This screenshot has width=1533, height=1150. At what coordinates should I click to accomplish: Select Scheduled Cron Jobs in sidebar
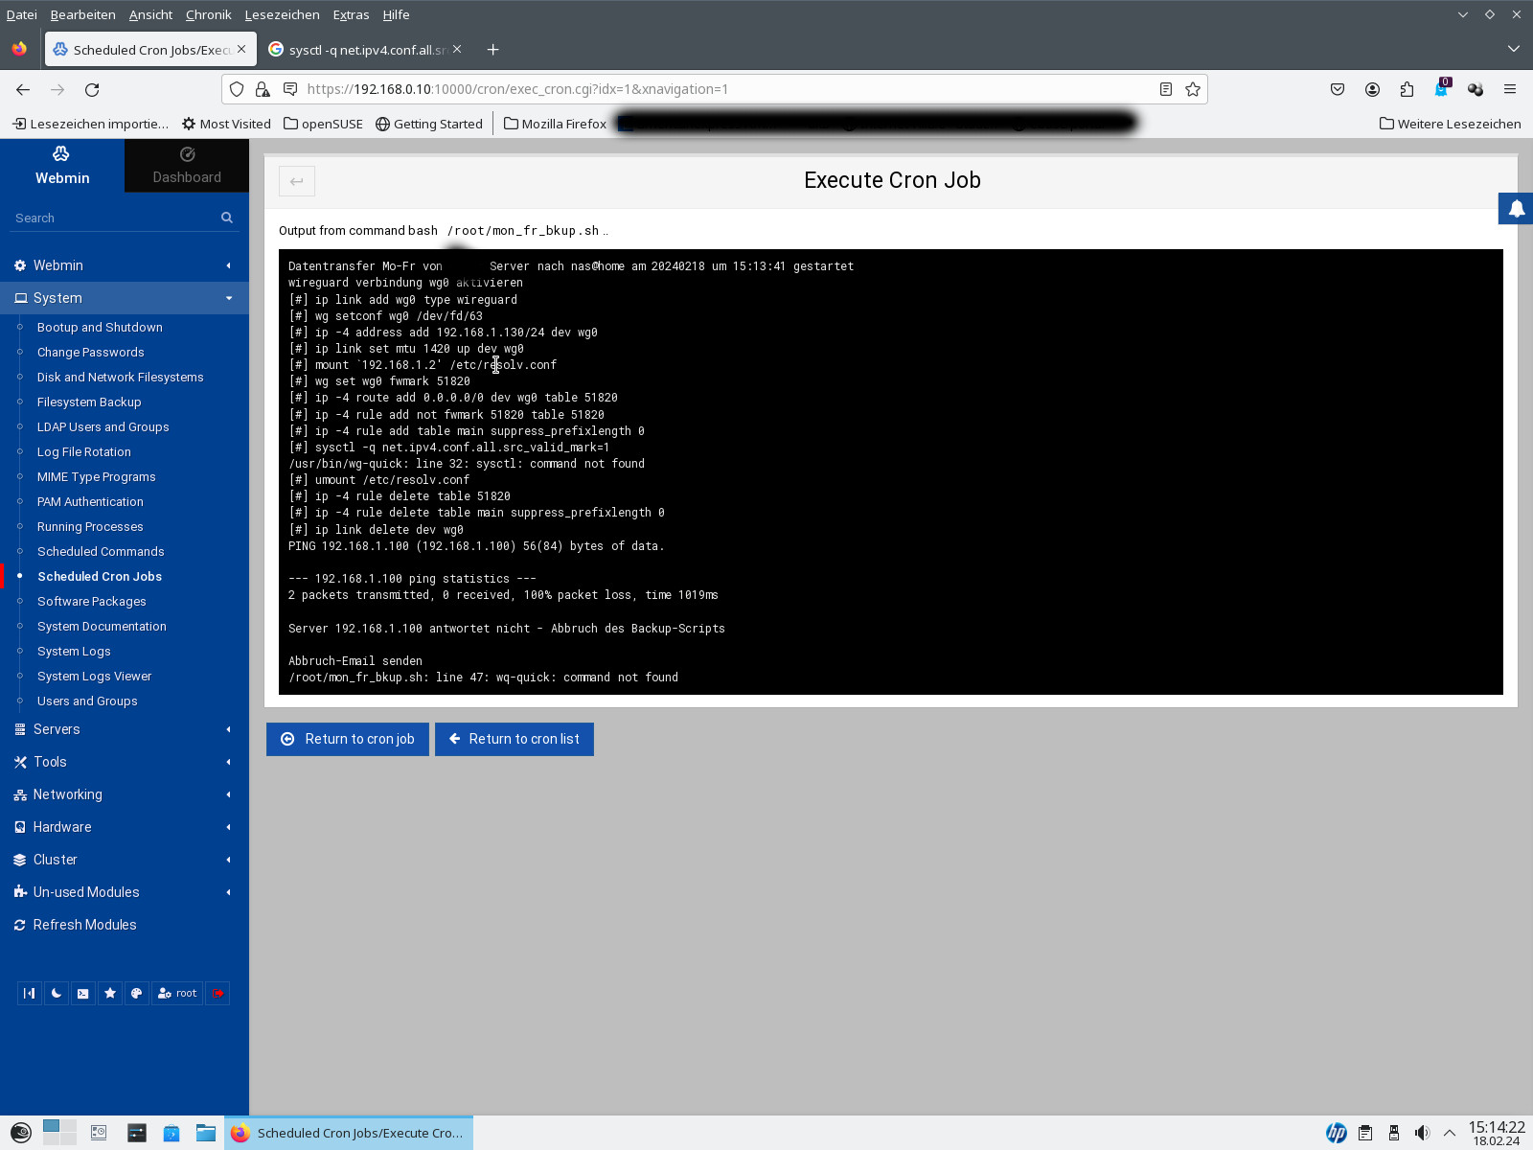[x=100, y=576]
